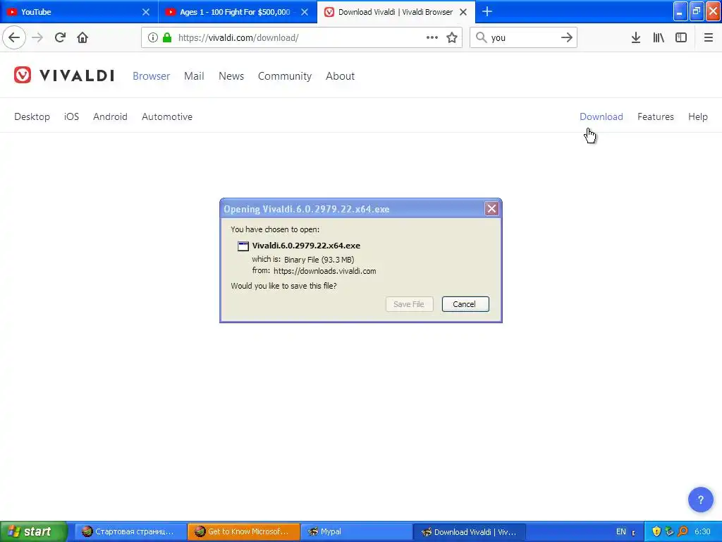
Task: Open the Mail navigation item
Action: 194,76
